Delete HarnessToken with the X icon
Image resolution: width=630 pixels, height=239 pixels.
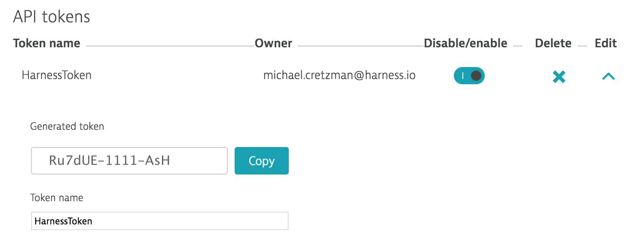point(559,77)
